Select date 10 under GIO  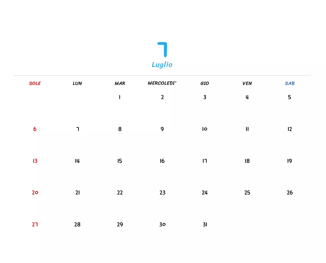click(205, 129)
